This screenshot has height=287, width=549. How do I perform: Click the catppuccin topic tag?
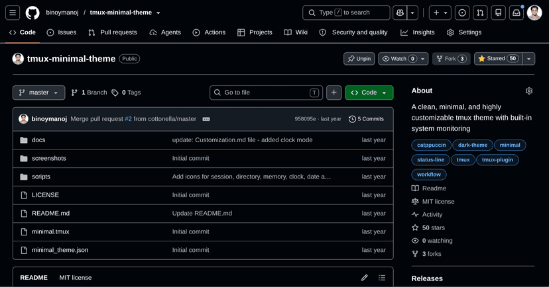pyautogui.click(x=432, y=145)
